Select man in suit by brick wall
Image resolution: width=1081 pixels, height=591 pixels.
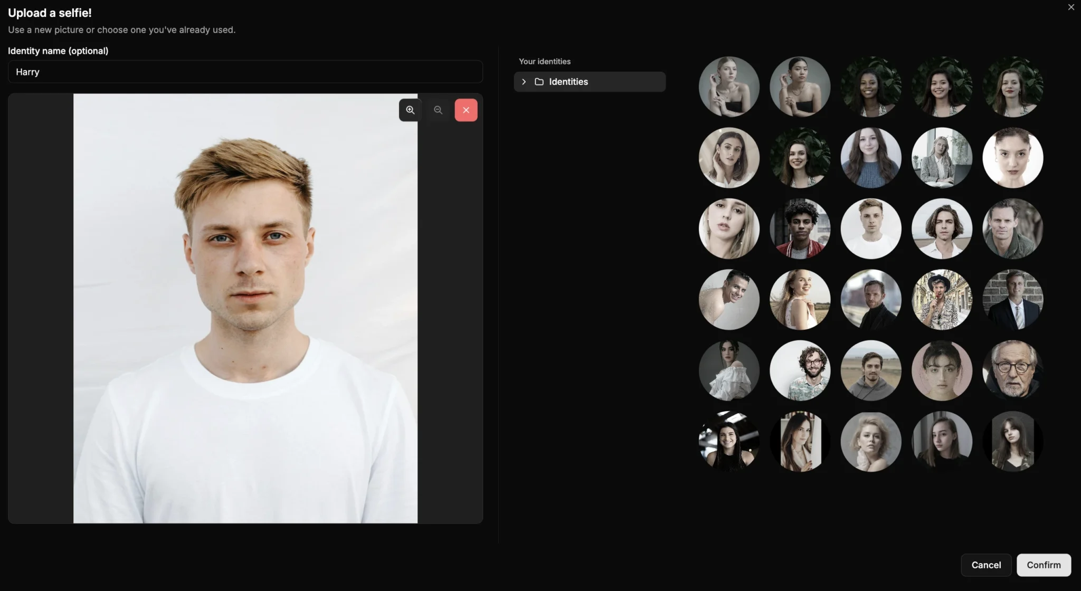pyautogui.click(x=1012, y=300)
